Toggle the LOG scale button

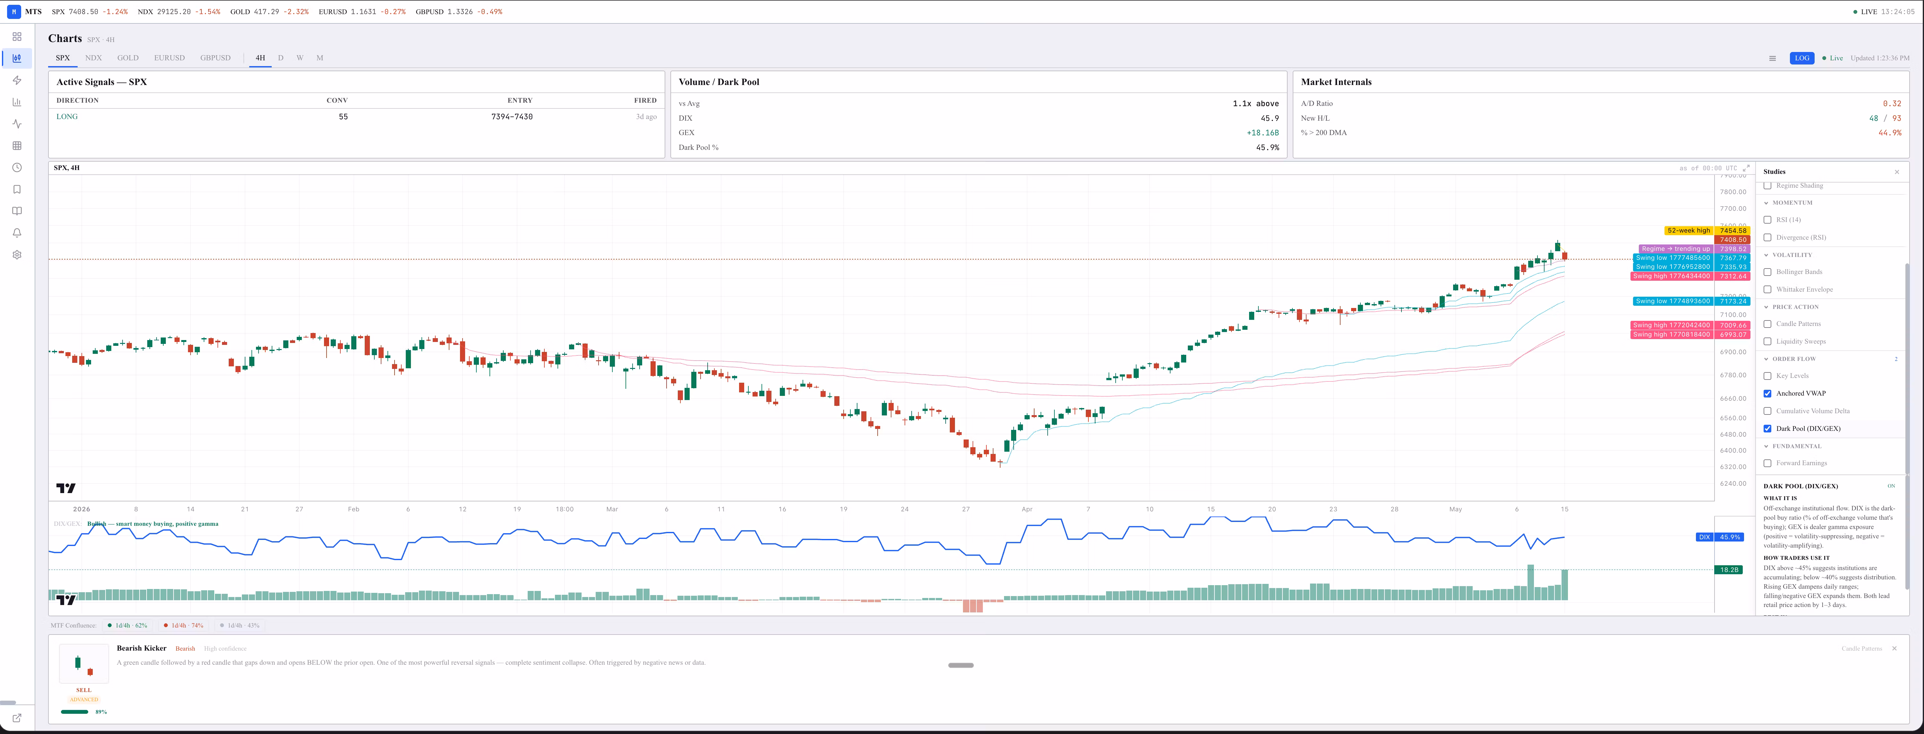1802,58
